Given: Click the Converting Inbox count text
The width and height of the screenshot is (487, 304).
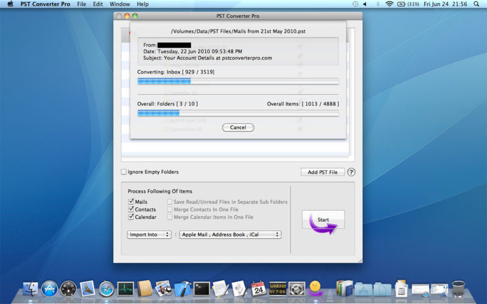Looking at the screenshot, I should pos(176,72).
